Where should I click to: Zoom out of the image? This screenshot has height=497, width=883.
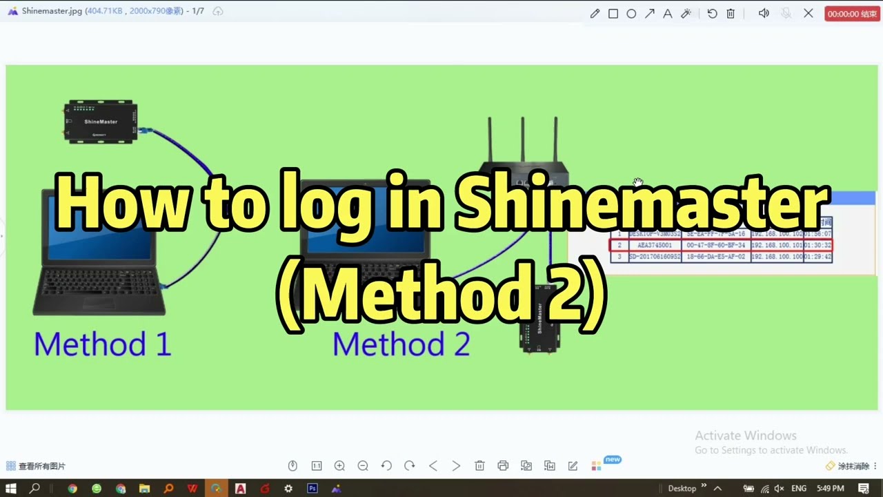click(x=363, y=466)
